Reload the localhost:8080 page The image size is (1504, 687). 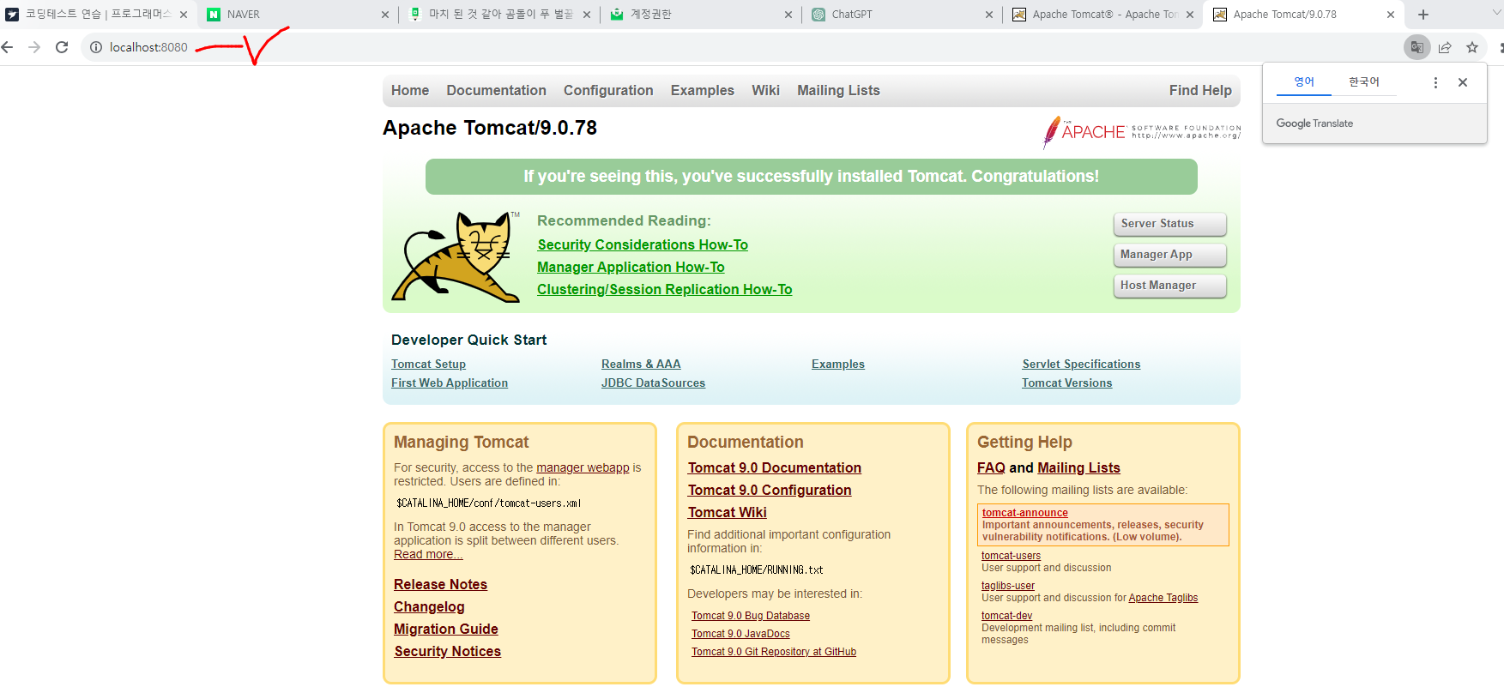coord(62,47)
